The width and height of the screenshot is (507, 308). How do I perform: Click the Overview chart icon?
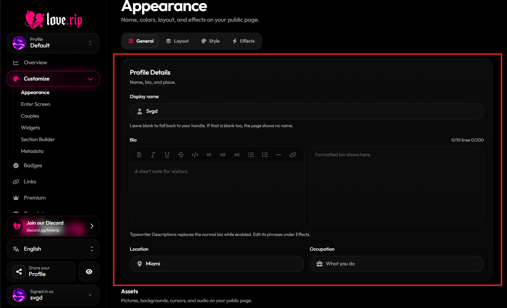click(x=16, y=62)
